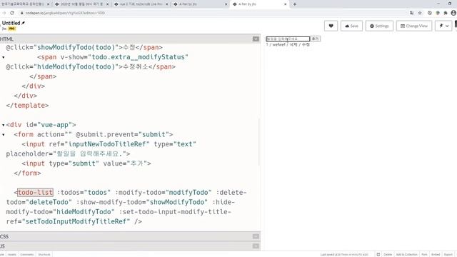Screen dimensions: 457x257
Task: Switch to the first browser tab
Action: pos(25,4)
